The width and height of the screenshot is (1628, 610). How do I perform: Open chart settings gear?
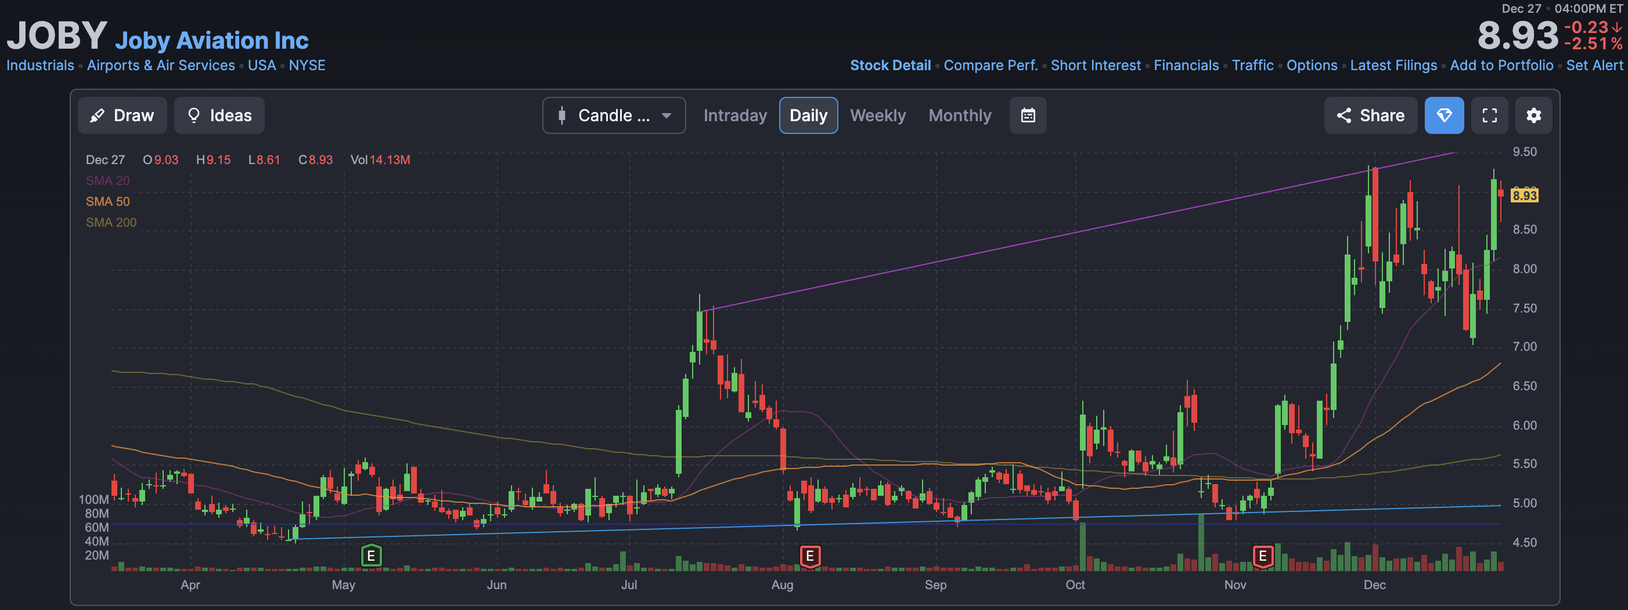[1534, 115]
